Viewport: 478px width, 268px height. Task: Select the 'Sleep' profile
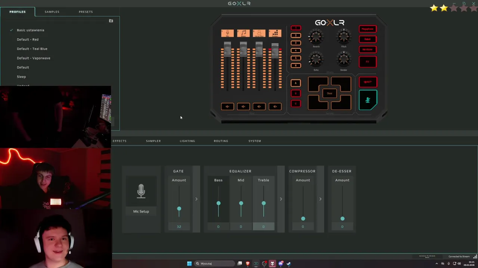coord(21,77)
